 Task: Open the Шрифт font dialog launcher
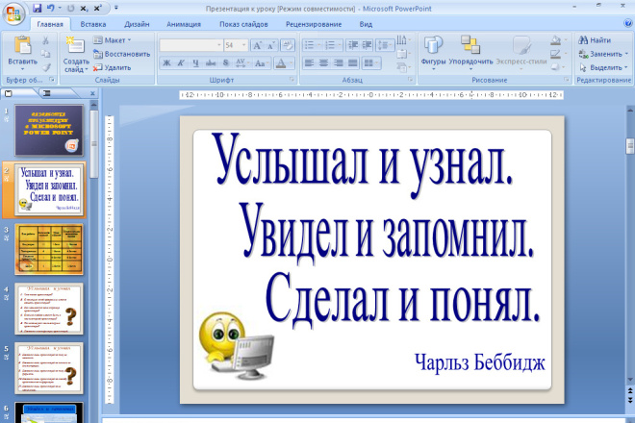(x=292, y=80)
